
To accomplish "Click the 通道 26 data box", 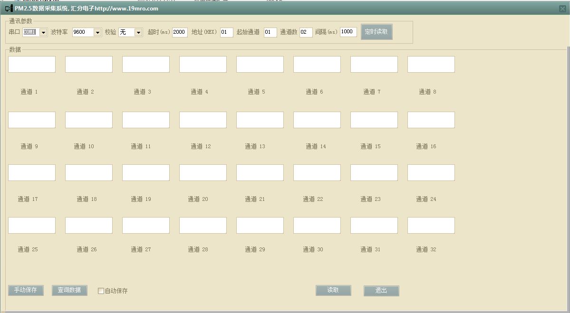I will coord(89,226).
